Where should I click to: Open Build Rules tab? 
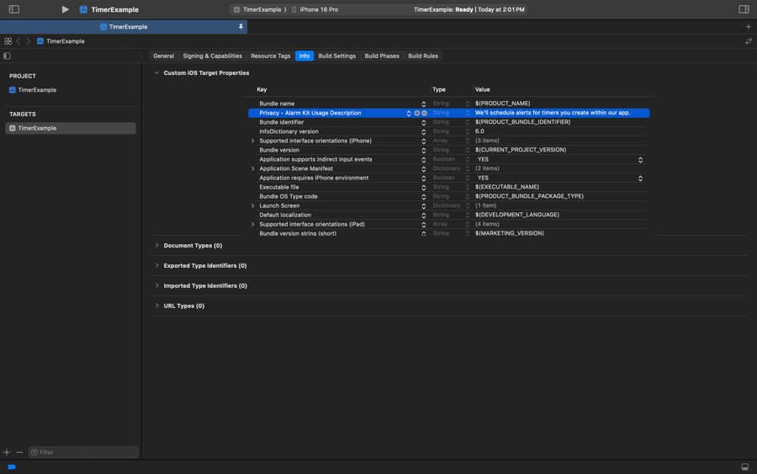click(x=423, y=56)
